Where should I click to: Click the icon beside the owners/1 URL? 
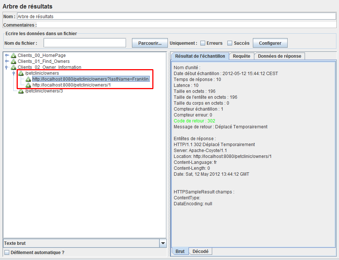tap(28, 85)
